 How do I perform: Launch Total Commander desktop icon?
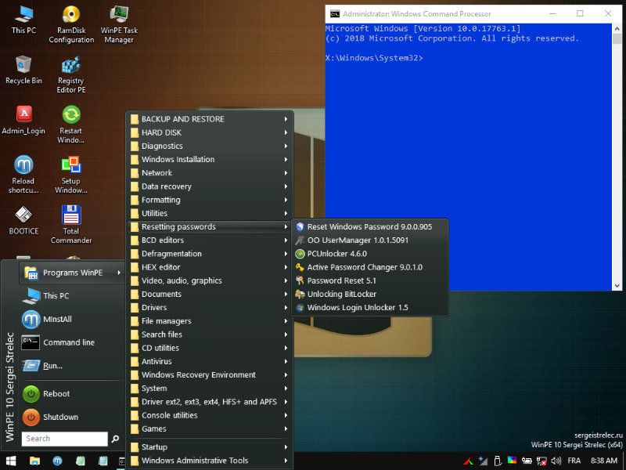tap(71, 225)
